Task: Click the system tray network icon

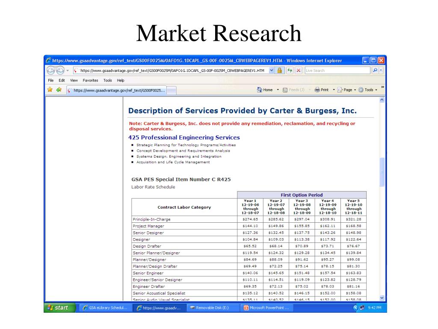Action: (362, 308)
